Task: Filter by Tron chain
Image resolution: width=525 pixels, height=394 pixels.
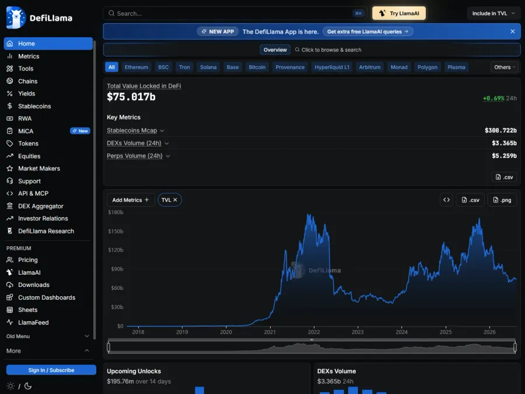Action: [184, 67]
